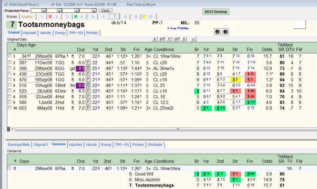Click the red square on entry tab 2
The image size is (317, 189).
[x=50, y=17]
